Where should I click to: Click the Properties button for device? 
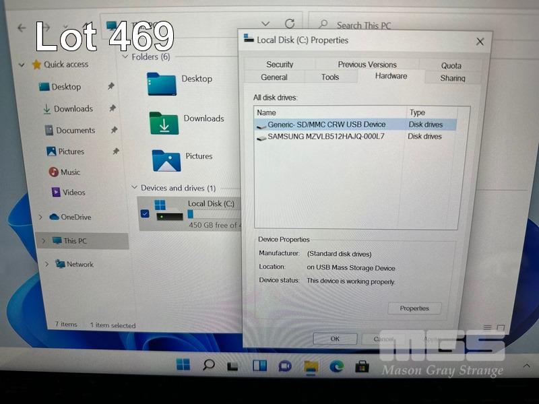414,308
